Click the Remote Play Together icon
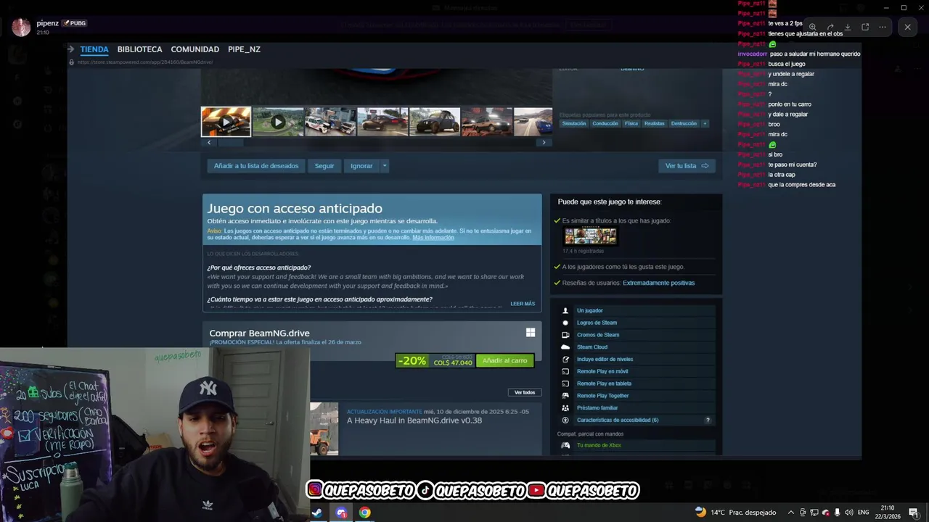The image size is (929, 522). click(x=565, y=396)
